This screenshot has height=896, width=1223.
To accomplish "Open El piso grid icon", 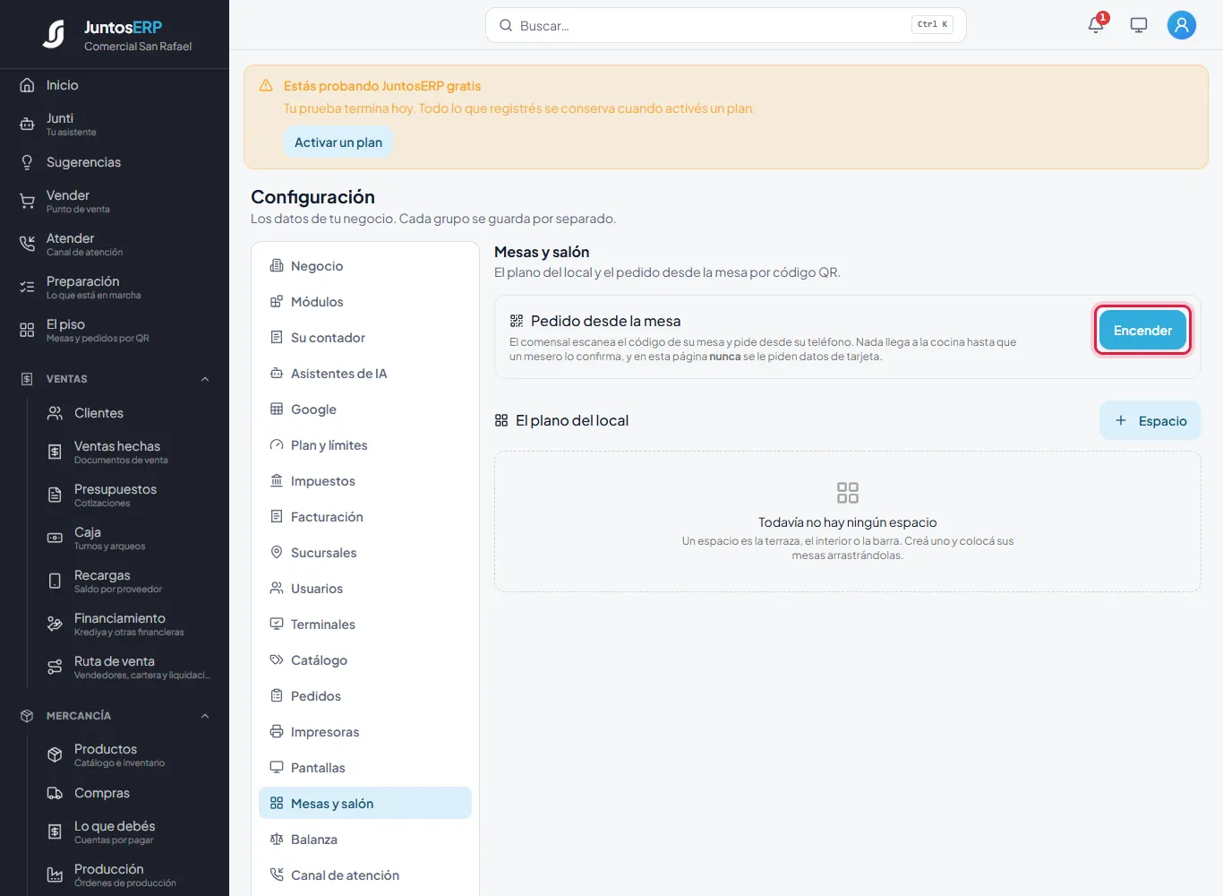I will tap(27, 331).
